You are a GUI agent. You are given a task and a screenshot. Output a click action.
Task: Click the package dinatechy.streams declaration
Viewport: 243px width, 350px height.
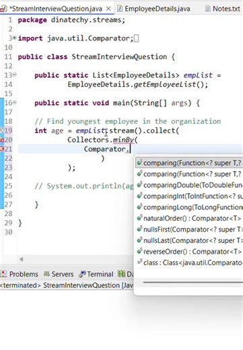[x=71, y=20]
